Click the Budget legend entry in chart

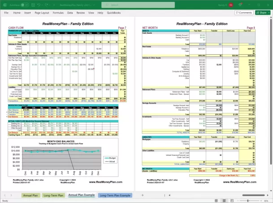pyautogui.click(x=110, y=158)
